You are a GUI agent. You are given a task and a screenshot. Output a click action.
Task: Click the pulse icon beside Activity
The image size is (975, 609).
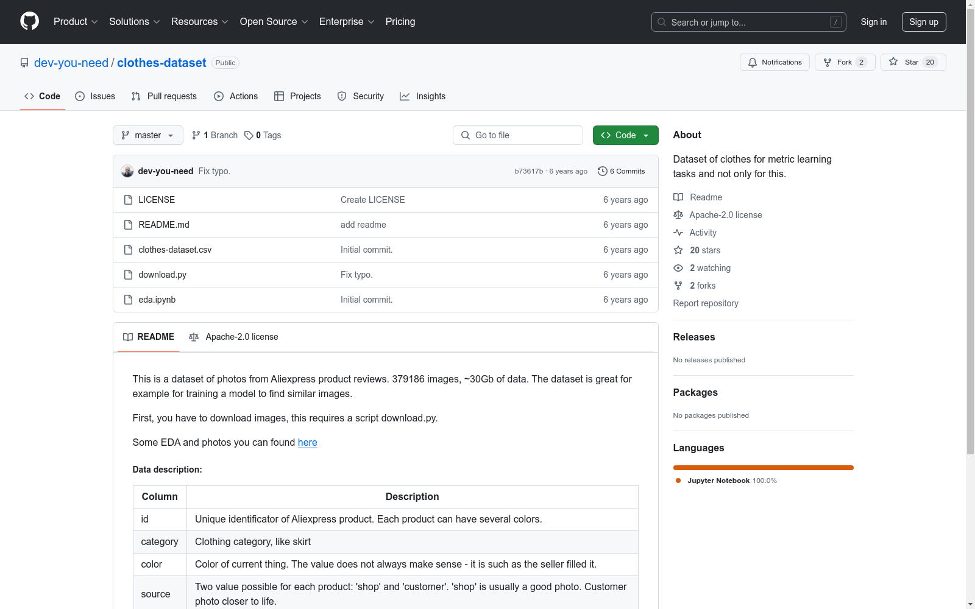click(678, 233)
